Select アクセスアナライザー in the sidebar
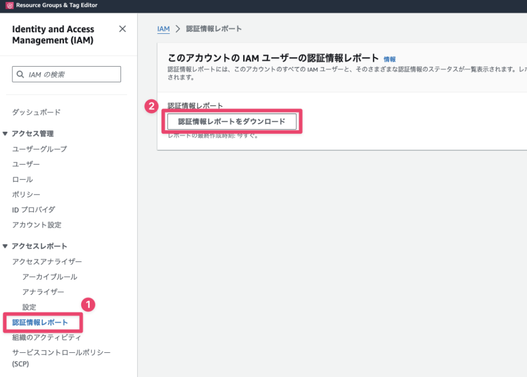The width and height of the screenshot is (527, 377). pyautogui.click(x=47, y=261)
